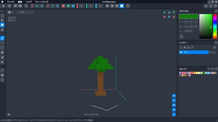Open the settings gear at top right
218x122 pixels.
tap(216, 6)
